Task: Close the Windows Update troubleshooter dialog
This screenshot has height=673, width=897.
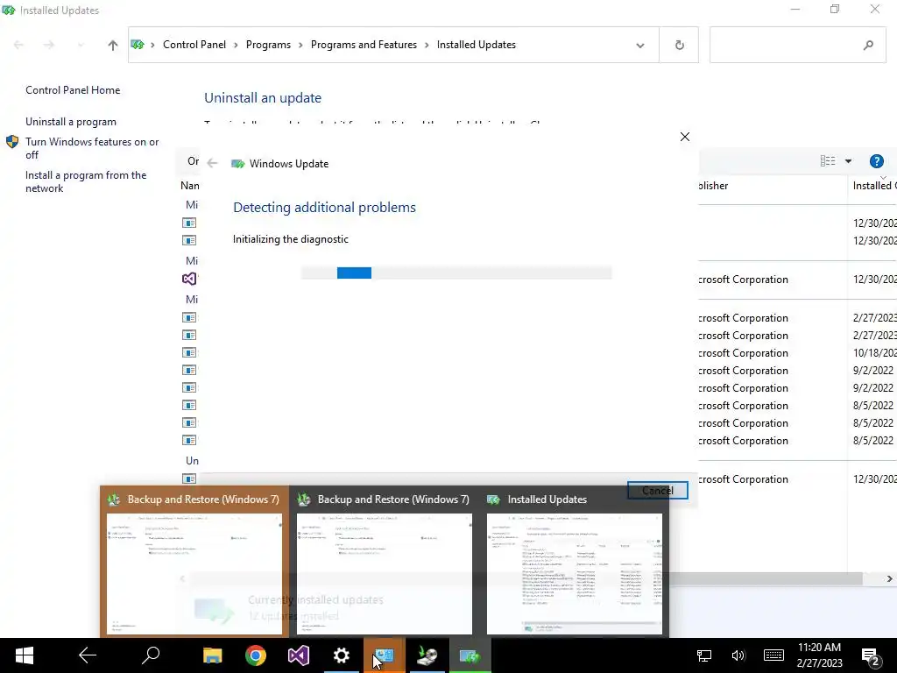Action: (685, 137)
